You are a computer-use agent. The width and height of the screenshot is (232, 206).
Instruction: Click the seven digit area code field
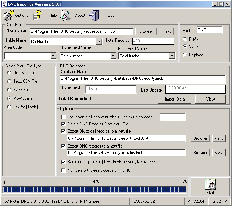pos(172,117)
